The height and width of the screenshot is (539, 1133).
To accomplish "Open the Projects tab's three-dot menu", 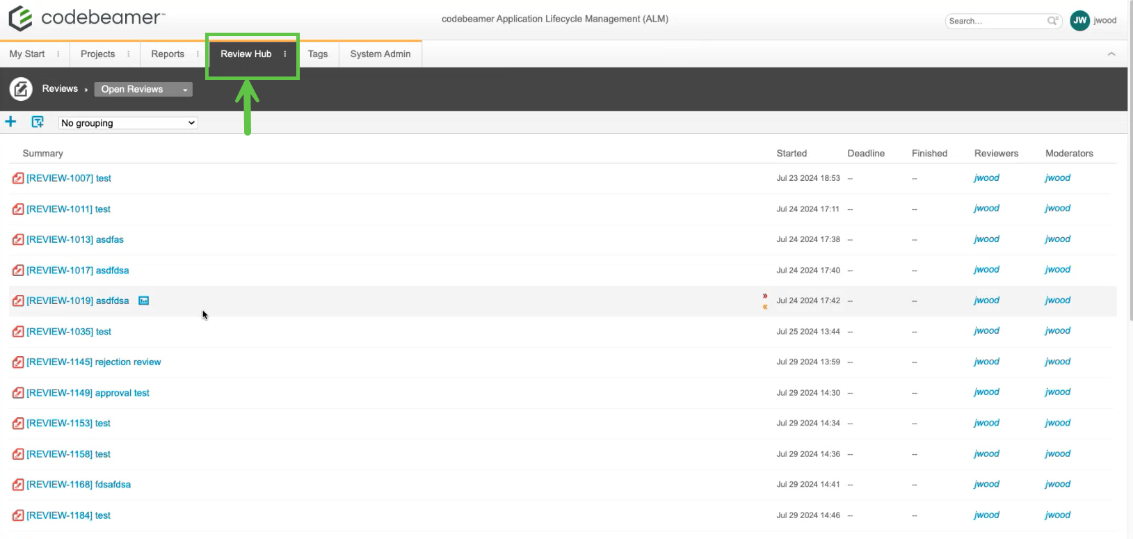I will (129, 54).
